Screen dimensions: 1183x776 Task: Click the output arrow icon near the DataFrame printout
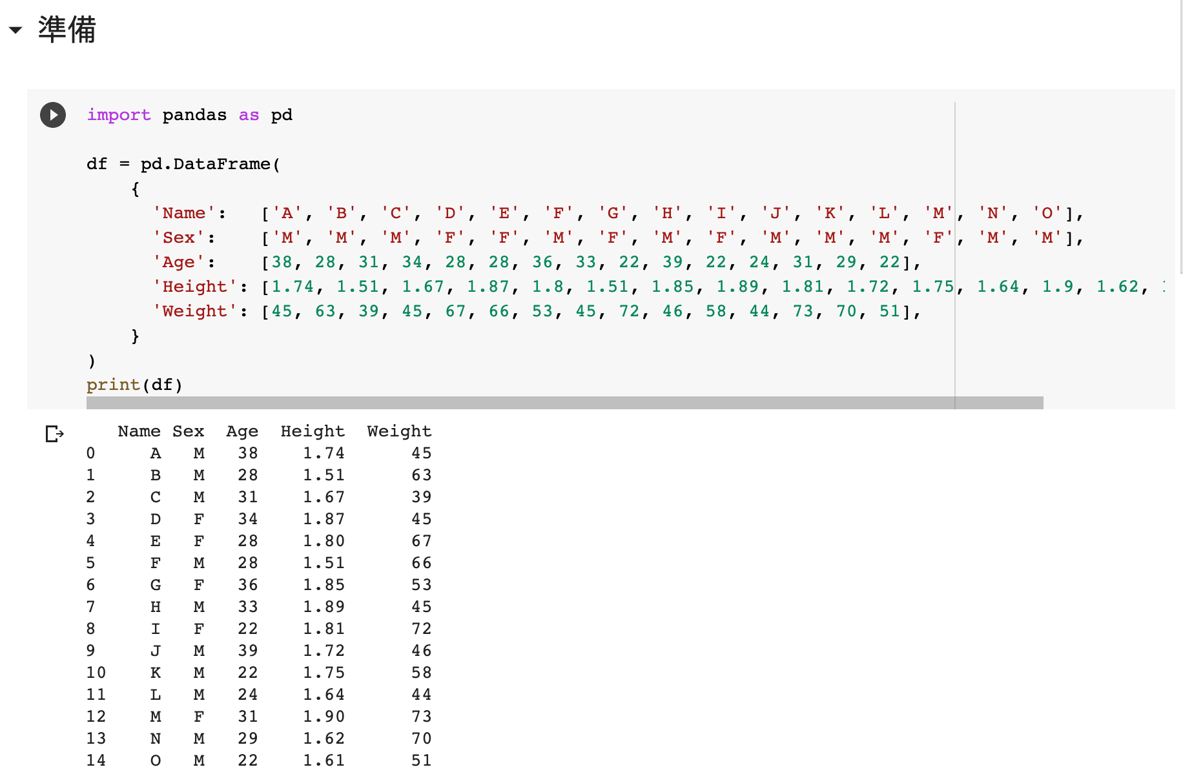[54, 434]
